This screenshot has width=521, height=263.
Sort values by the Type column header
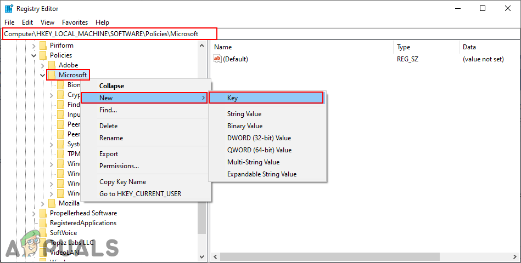[427, 47]
